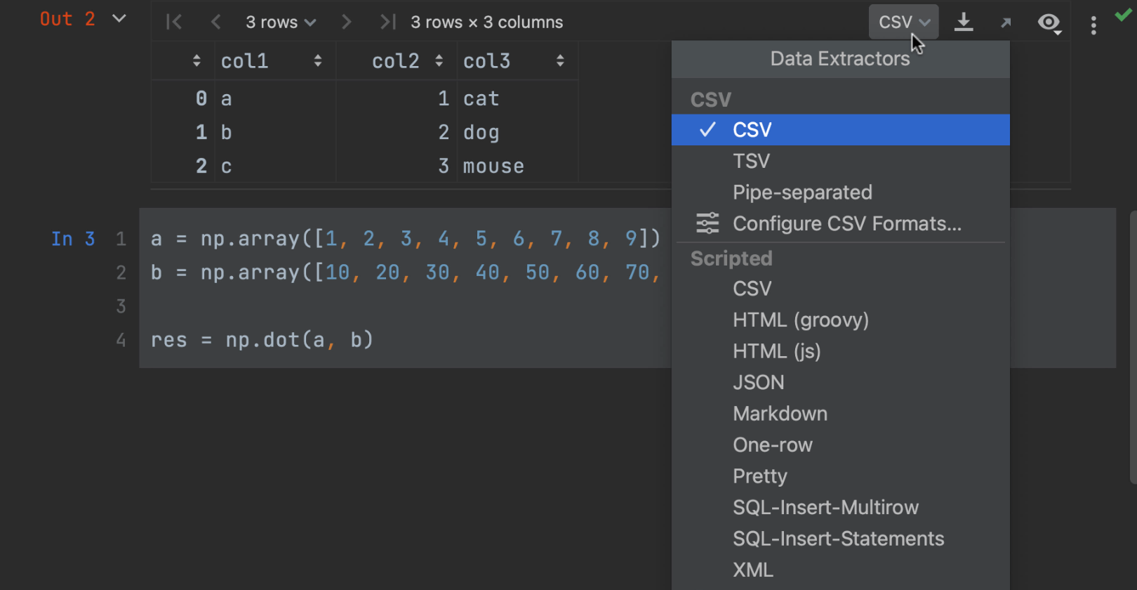Expand the 3 rows page size dropdown
The width and height of the screenshot is (1137, 590).
280,22
